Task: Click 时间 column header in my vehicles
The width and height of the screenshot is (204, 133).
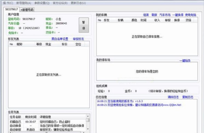Action: pyautogui.click(x=143, y=20)
